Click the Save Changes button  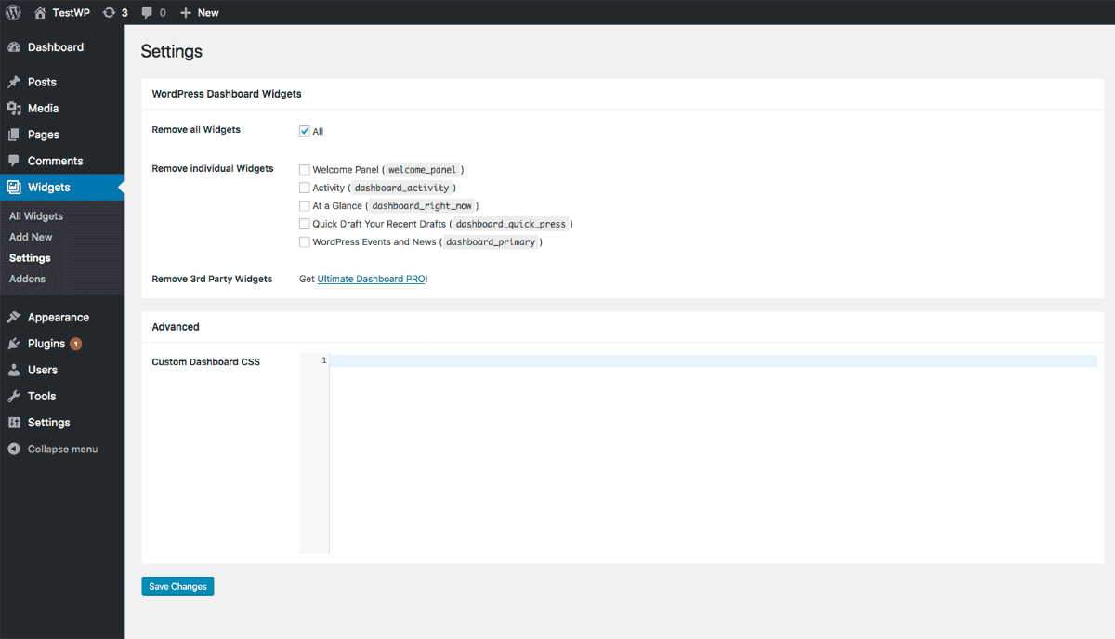pos(177,587)
